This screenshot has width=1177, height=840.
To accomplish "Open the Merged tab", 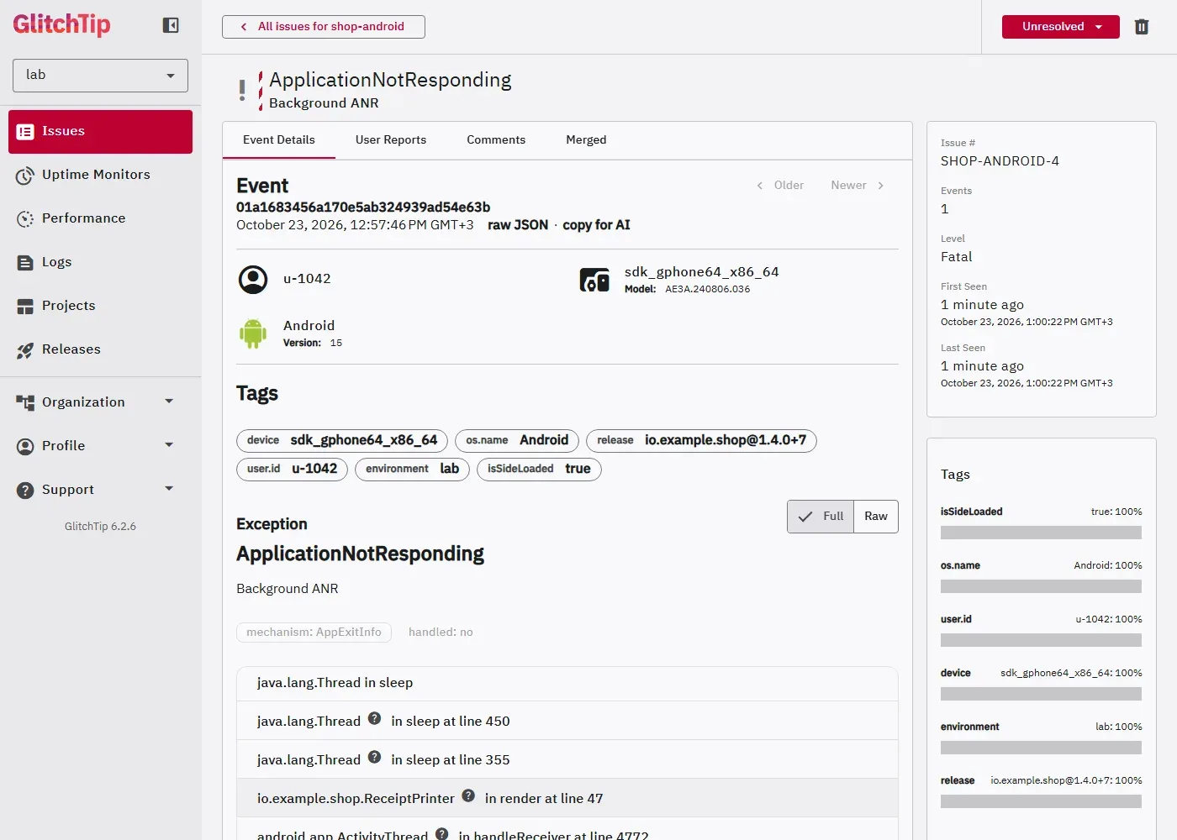I will [x=586, y=140].
